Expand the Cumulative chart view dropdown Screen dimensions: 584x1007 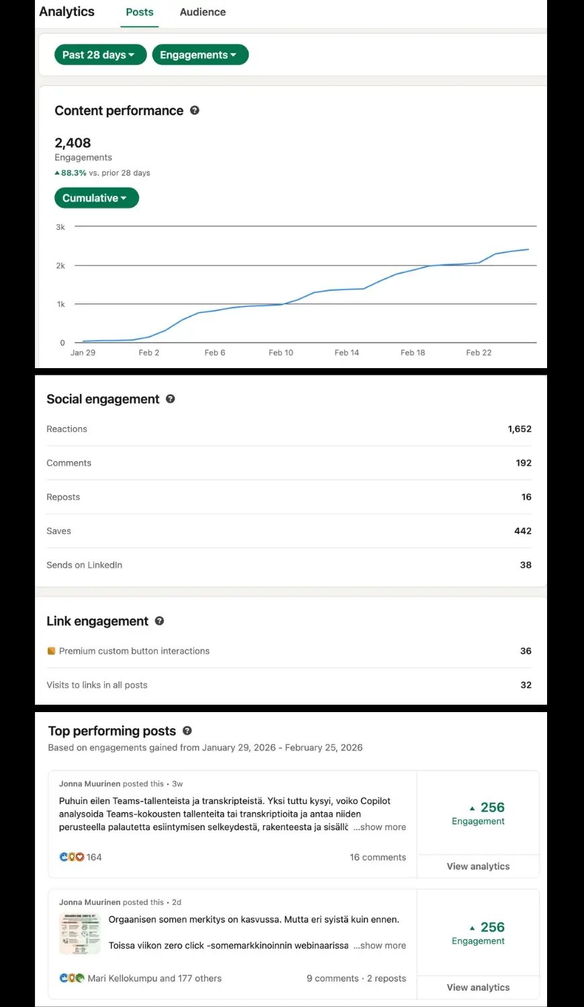pos(96,198)
